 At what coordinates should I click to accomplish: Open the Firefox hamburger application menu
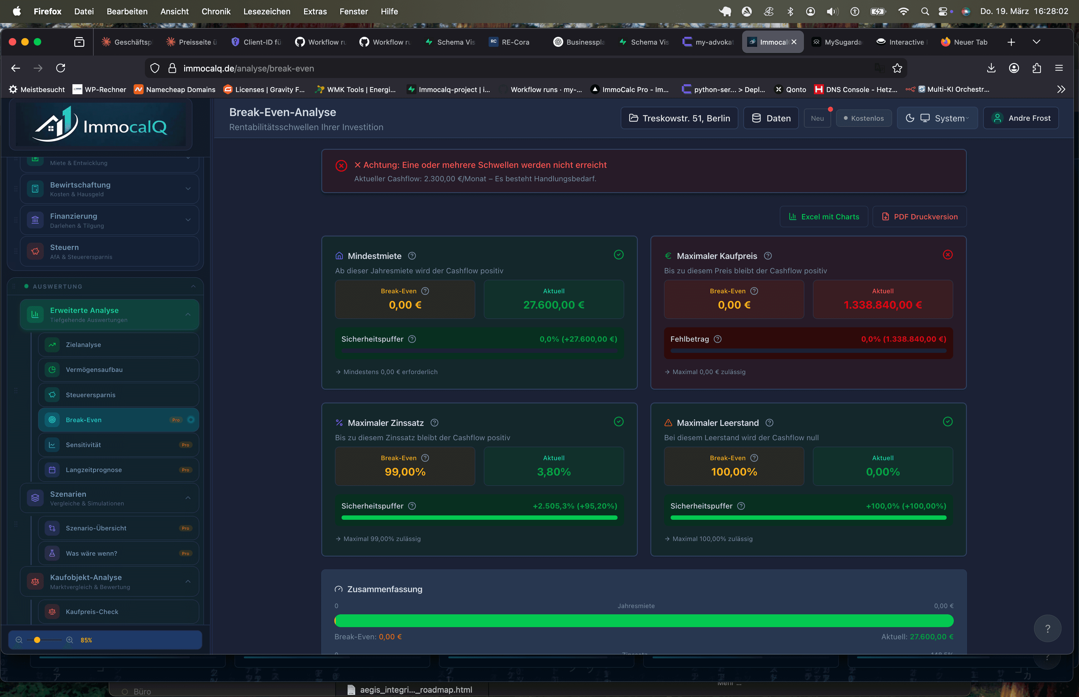click(1059, 68)
